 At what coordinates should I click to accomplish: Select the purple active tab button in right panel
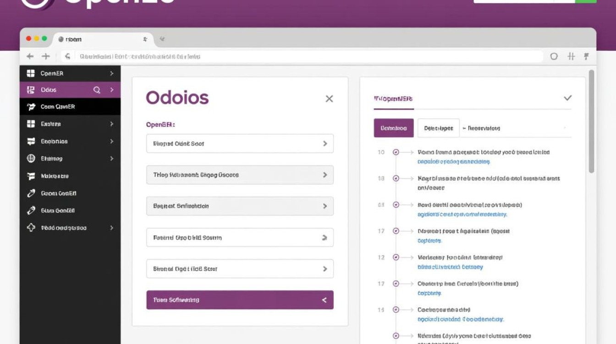[x=394, y=128]
